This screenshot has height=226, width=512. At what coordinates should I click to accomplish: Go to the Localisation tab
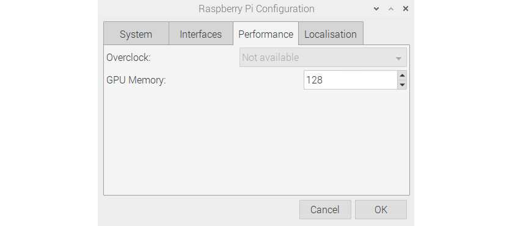point(331,34)
